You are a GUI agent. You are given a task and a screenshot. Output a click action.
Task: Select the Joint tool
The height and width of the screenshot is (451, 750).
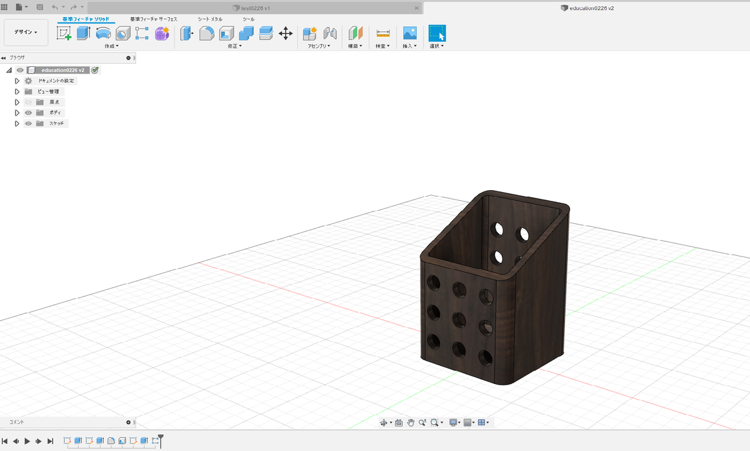click(x=330, y=33)
